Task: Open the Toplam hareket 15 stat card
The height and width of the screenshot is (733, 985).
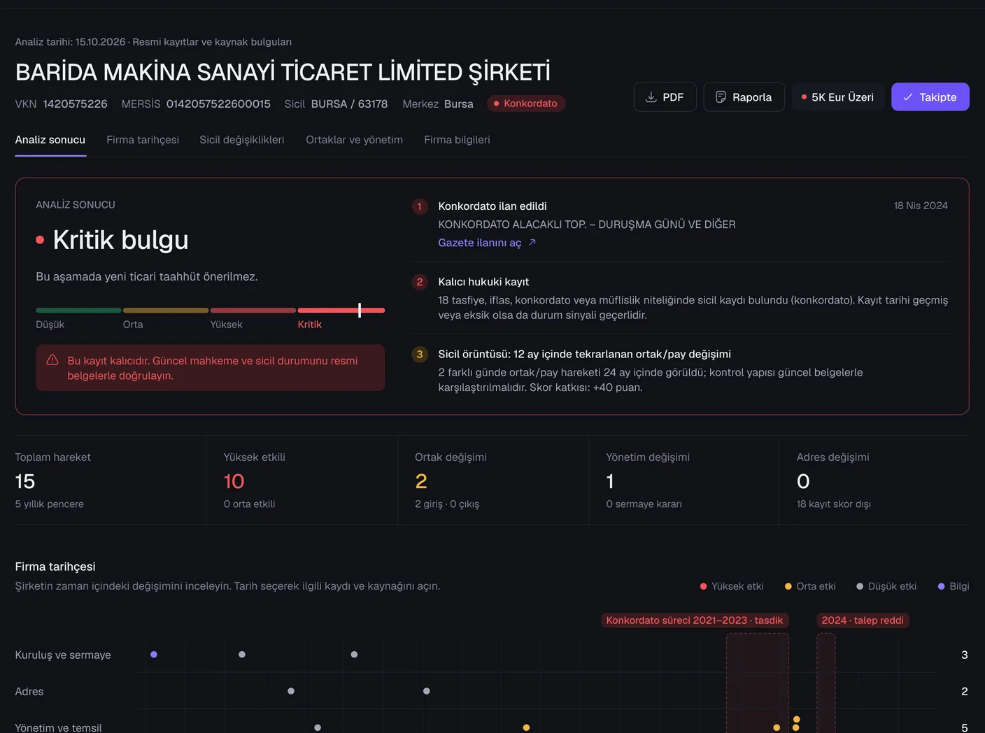Action: tap(111, 481)
